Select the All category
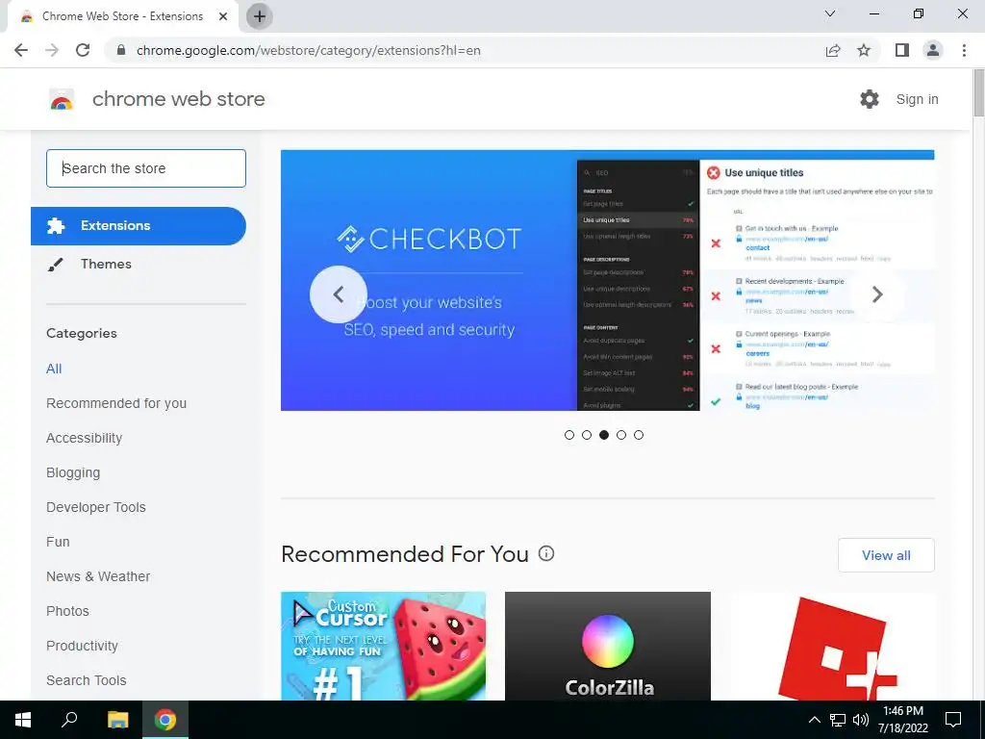 (54, 369)
